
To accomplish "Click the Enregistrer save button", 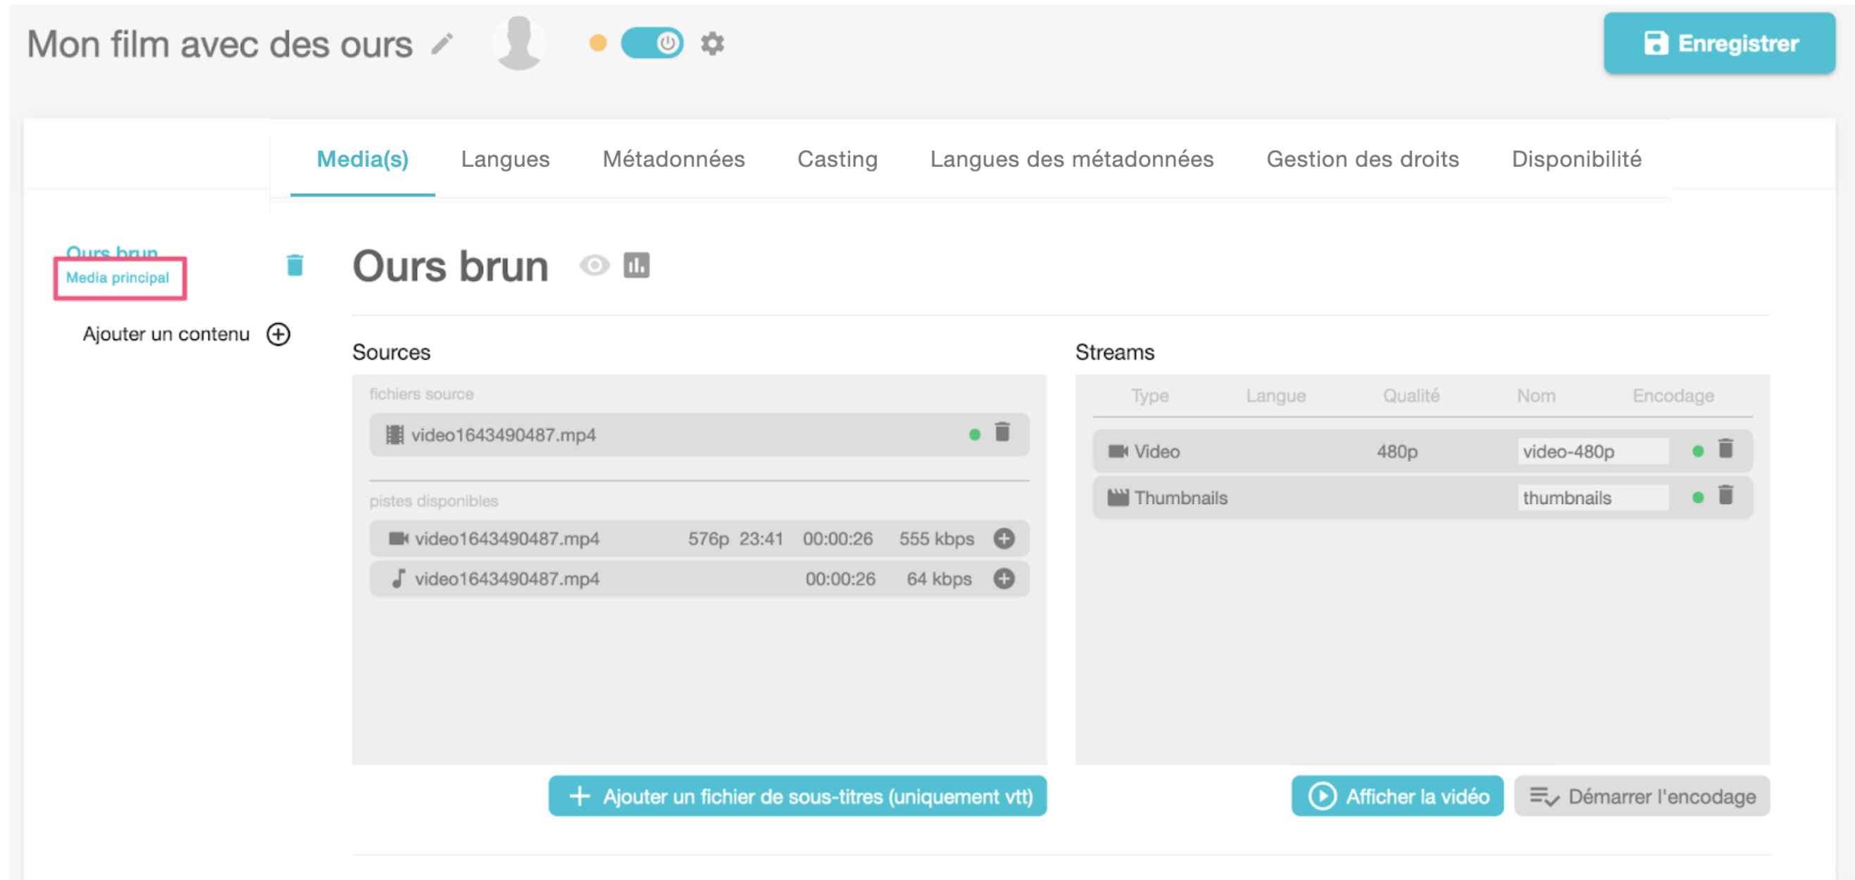I will (1718, 43).
